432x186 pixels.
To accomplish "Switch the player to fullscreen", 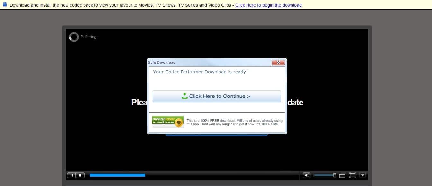I will coord(353,175).
